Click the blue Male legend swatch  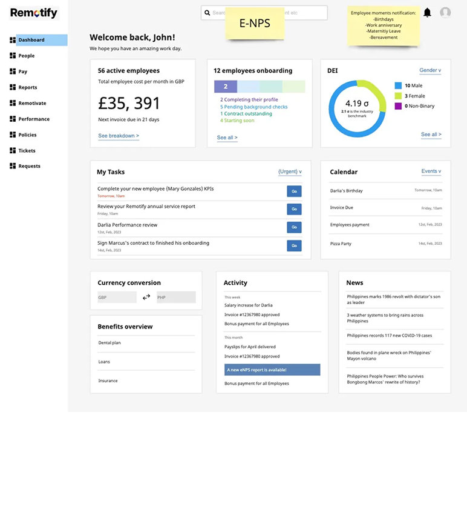click(398, 85)
